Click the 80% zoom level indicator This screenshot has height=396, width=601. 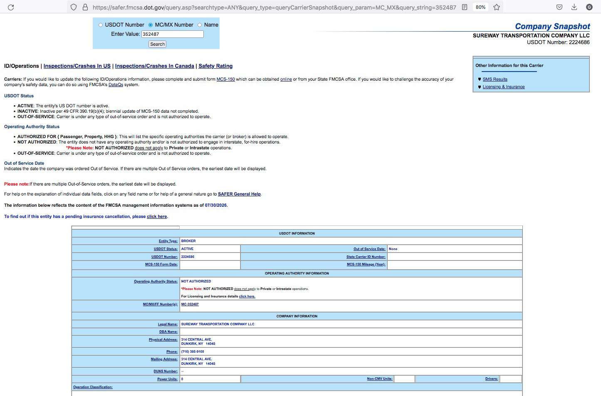point(480,7)
